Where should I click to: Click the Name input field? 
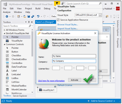click(74, 56)
